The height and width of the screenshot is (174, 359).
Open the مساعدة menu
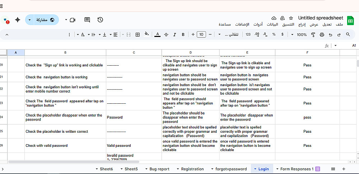[x=225, y=24]
